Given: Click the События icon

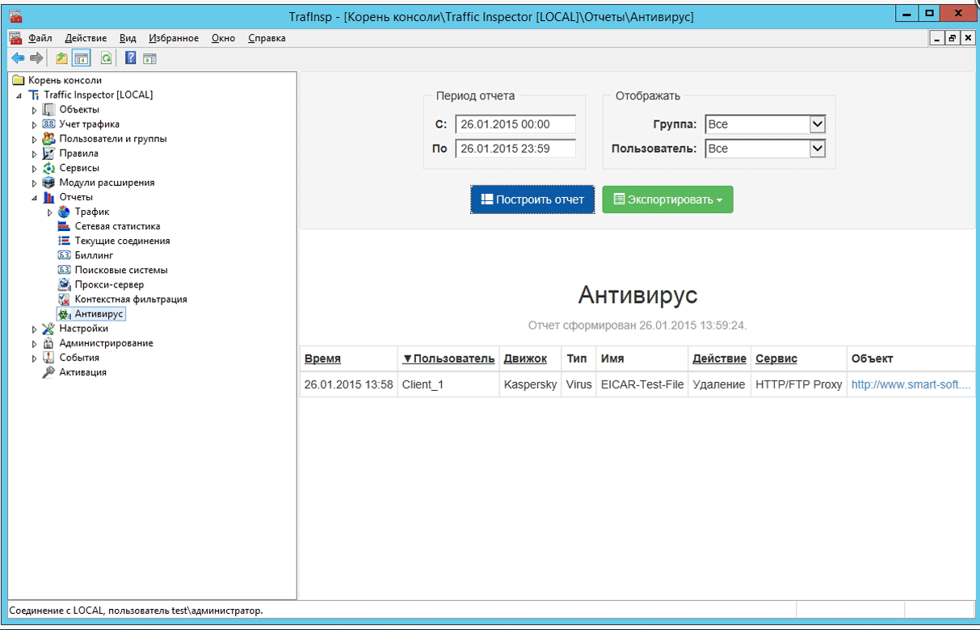Looking at the screenshot, I should coord(48,358).
